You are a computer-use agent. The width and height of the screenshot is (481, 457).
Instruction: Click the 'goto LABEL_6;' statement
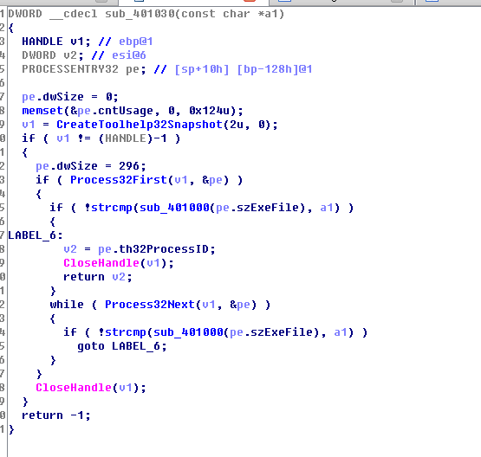point(122,346)
